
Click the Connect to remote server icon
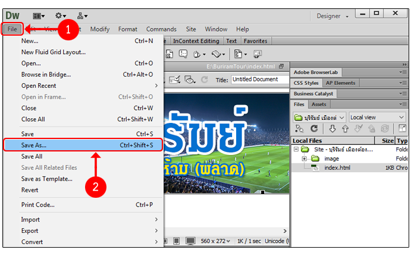click(x=298, y=128)
